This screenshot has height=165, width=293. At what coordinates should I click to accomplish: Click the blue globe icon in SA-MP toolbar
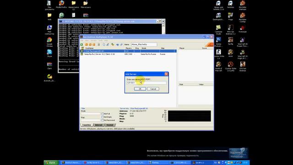click(x=118, y=44)
